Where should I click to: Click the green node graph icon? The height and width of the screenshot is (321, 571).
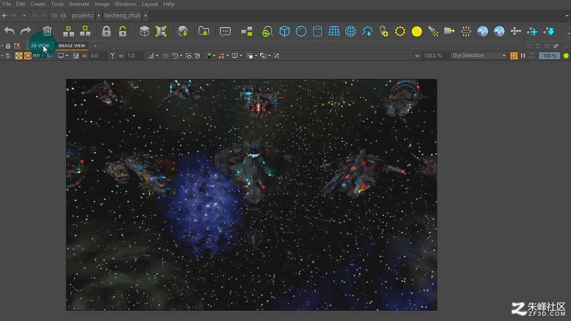(x=247, y=31)
